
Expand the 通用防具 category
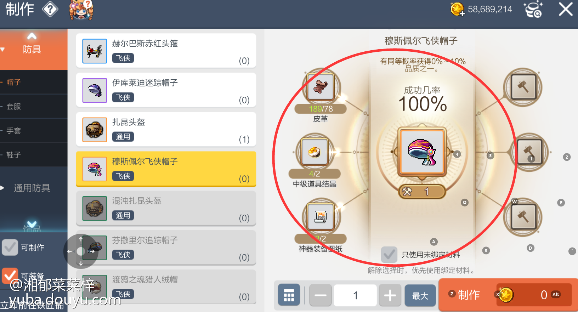click(32, 188)
